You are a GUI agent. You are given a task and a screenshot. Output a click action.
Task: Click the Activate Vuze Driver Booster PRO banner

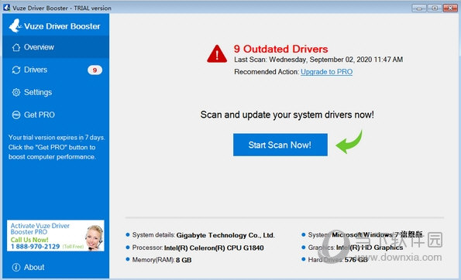56,236
